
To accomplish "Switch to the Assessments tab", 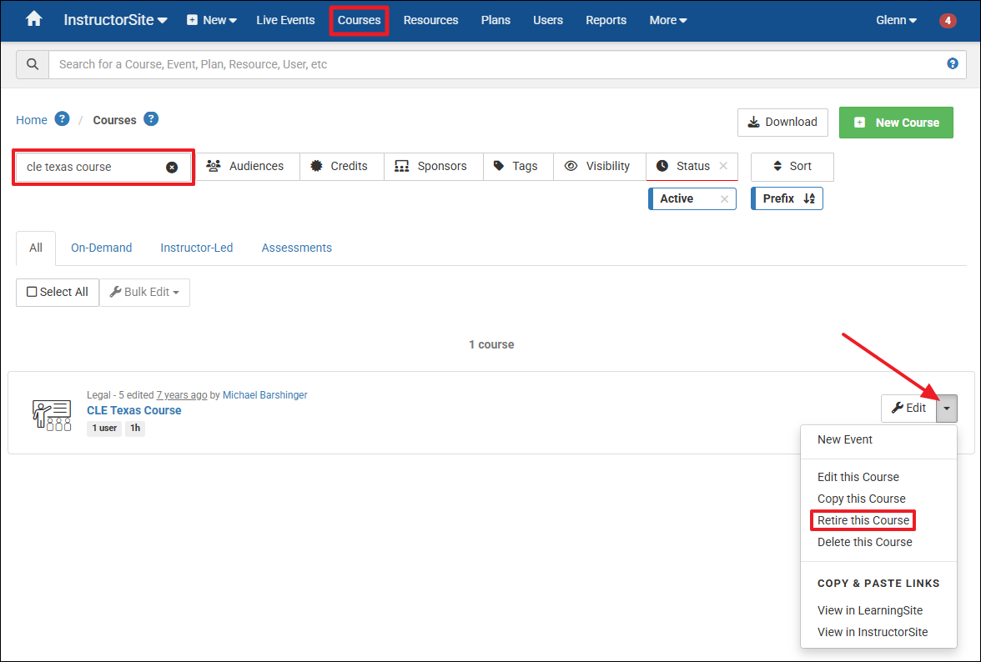I will pyautogui.click(x=297, y=248).
